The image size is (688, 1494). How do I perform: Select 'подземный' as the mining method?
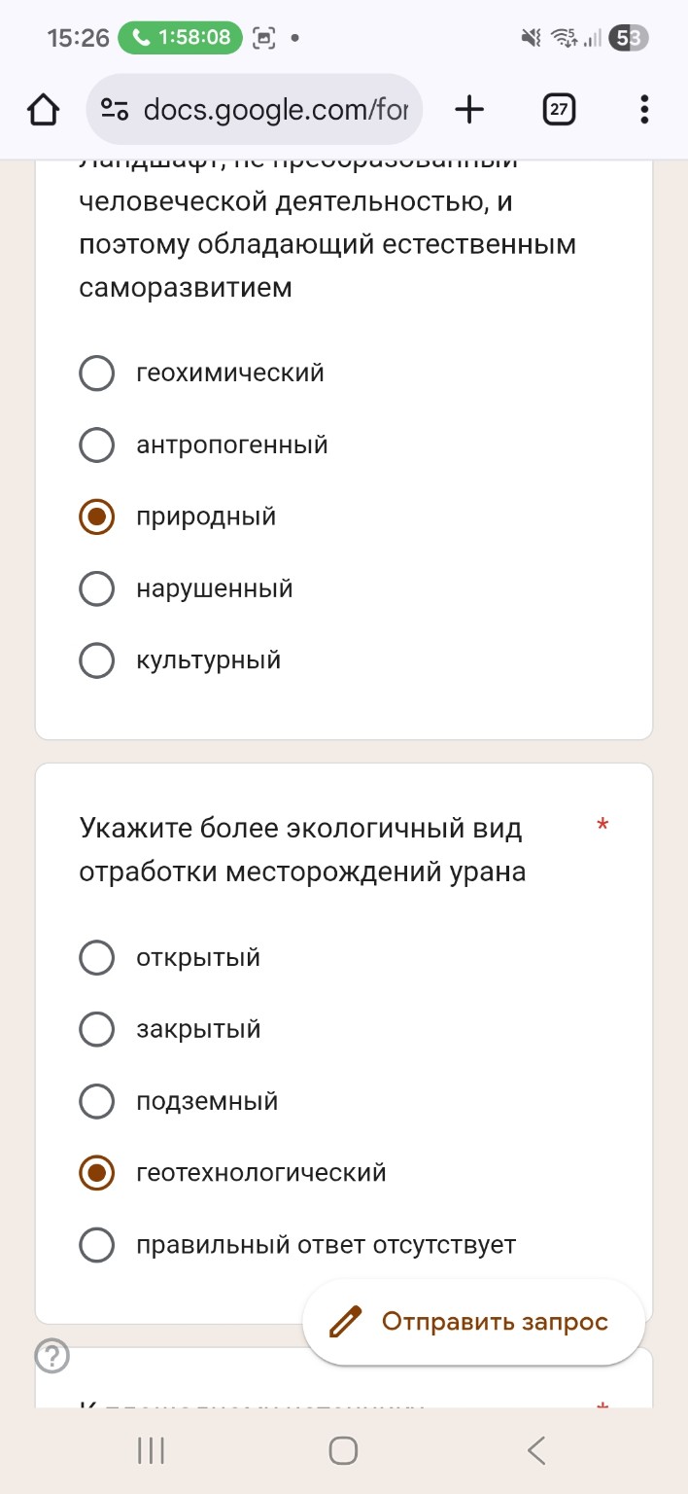click(x=96, y=1101)
